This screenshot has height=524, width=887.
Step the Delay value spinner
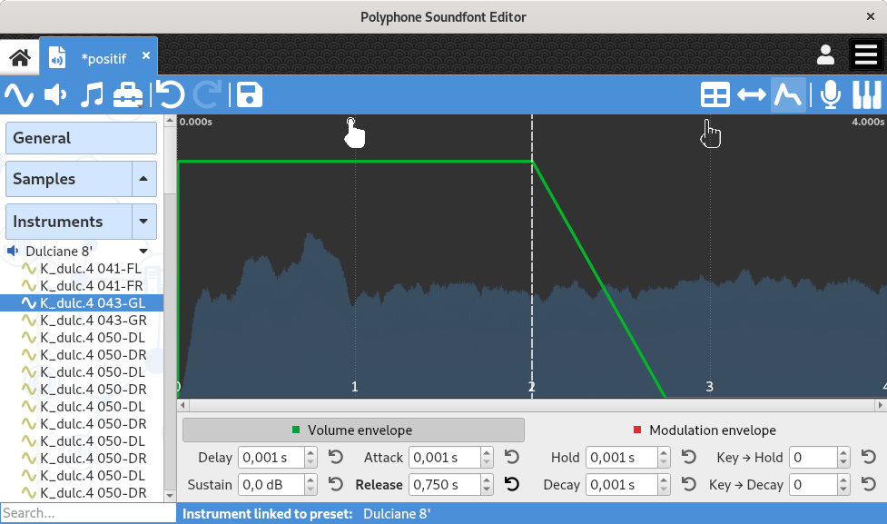tap(310, 457)
